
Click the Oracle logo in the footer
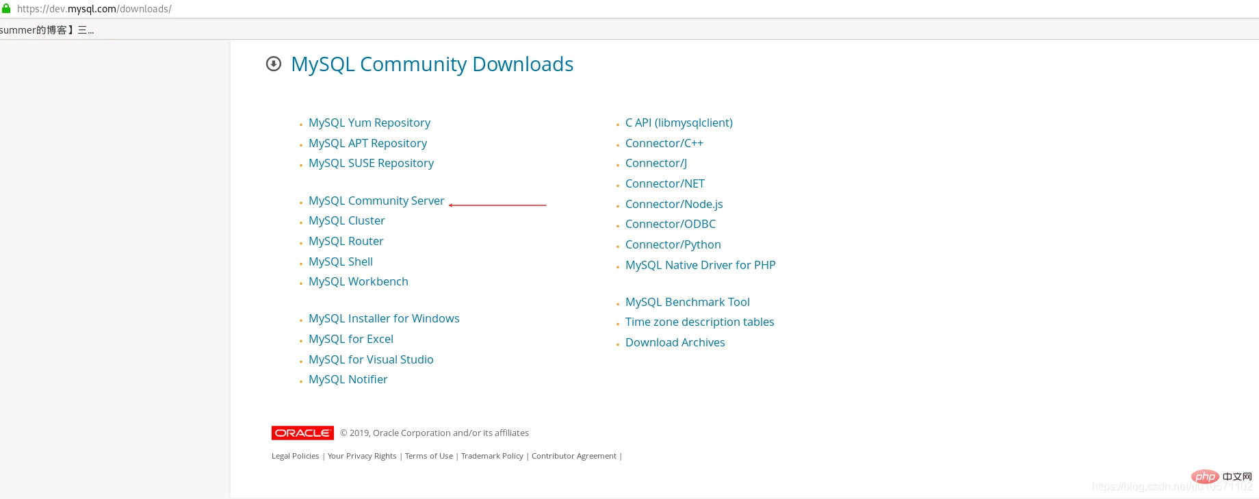tap(302, 433)
